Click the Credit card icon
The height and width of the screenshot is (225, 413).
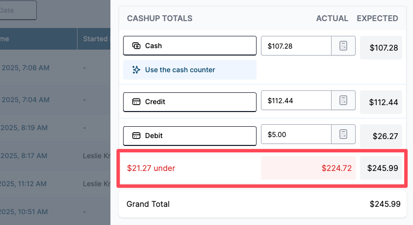[136, 102]
